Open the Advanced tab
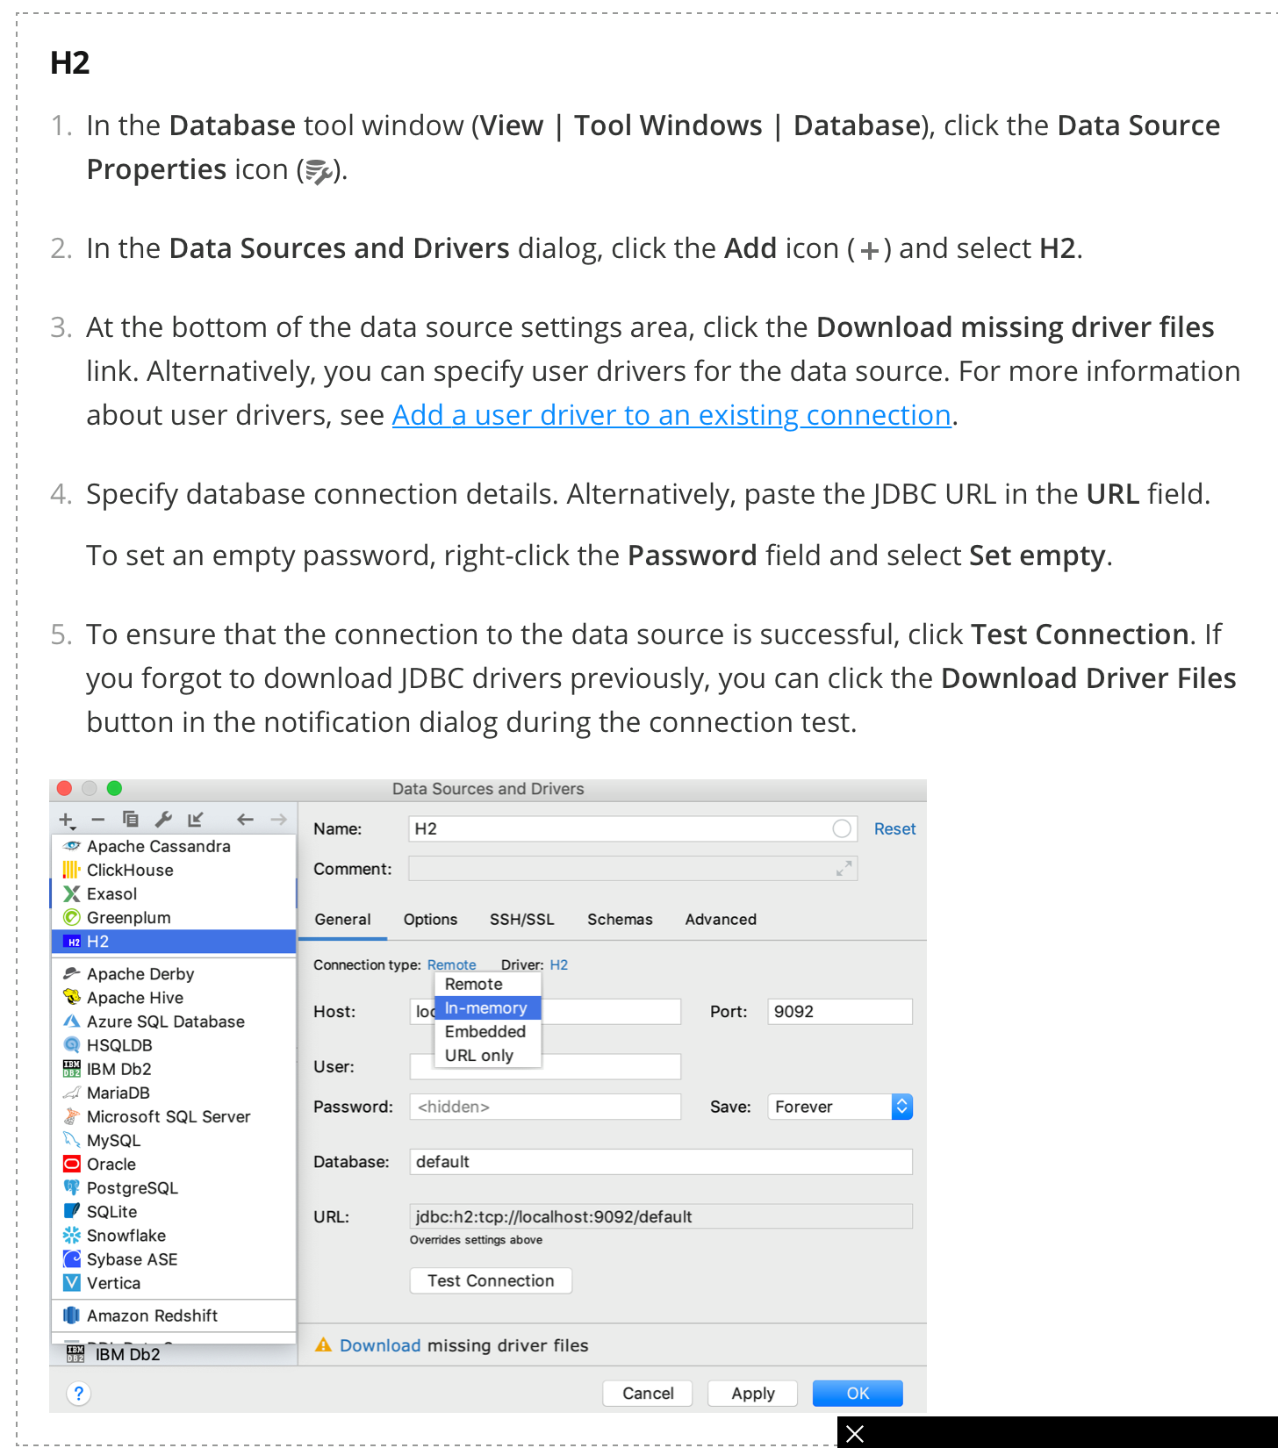The width and height of the screenshot is (1278, 1448). (x=721, y=920)
